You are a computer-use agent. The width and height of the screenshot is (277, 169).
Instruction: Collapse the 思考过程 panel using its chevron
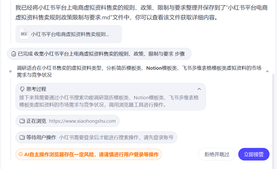click(x=199, y=89)
